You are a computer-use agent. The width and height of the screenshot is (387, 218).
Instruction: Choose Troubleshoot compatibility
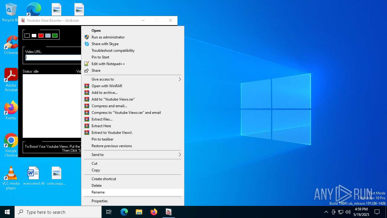pos(133,51)
